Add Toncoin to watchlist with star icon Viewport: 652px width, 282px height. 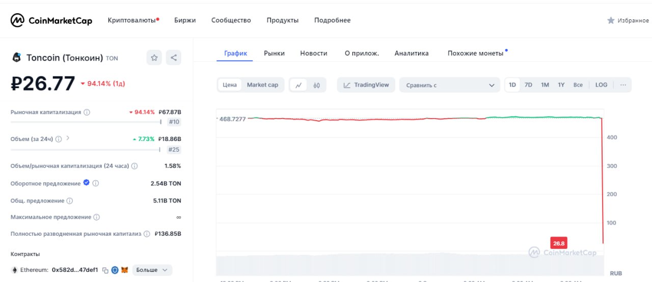pyautogui.click(x=154, y=58)
